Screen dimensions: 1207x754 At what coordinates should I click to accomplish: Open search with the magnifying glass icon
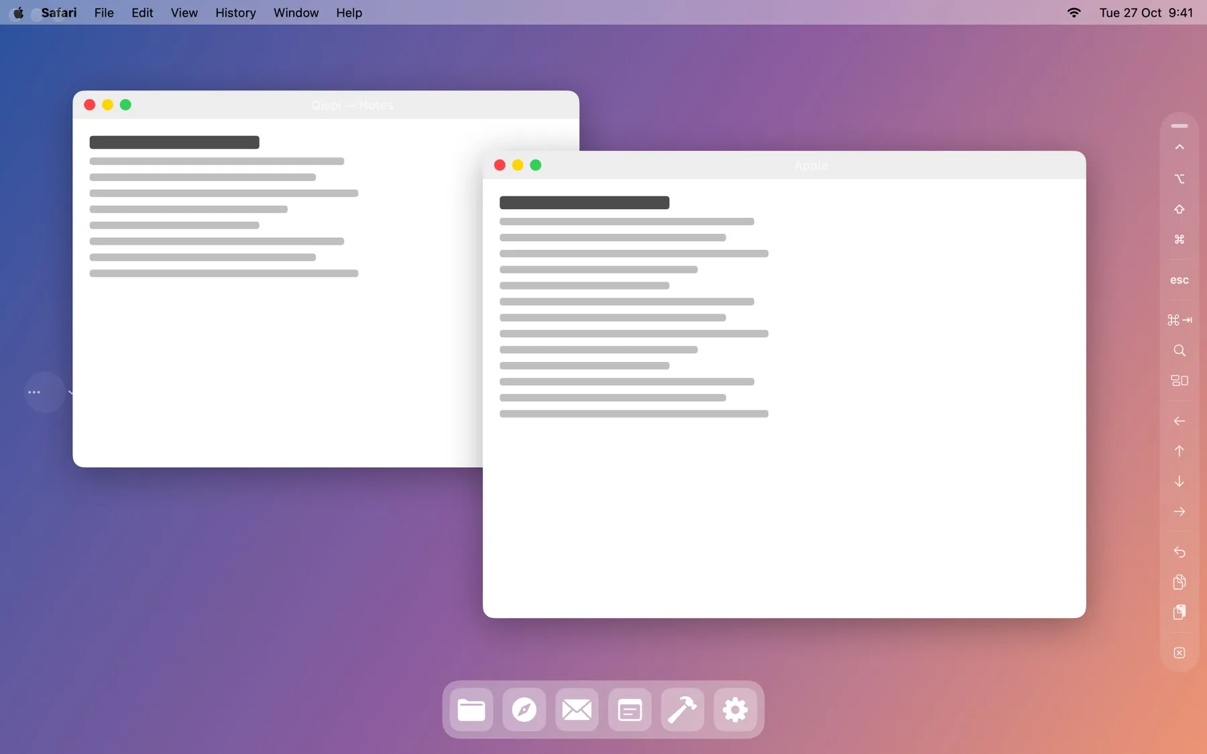tap(1180, 351)
